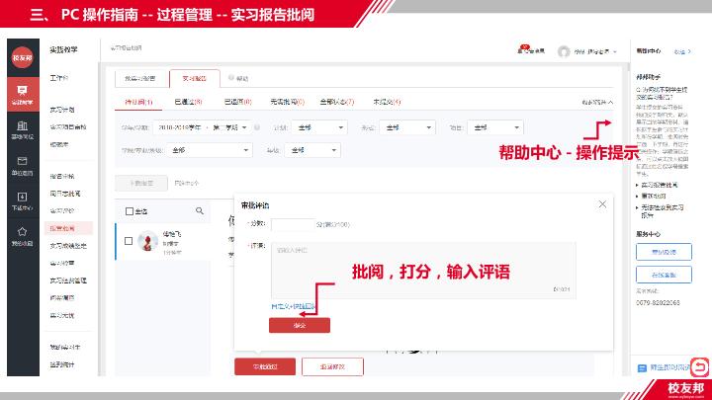Click the search magnifier icon above student list
Viewport: 712px width, 400px height.
(x=200, y=210)
